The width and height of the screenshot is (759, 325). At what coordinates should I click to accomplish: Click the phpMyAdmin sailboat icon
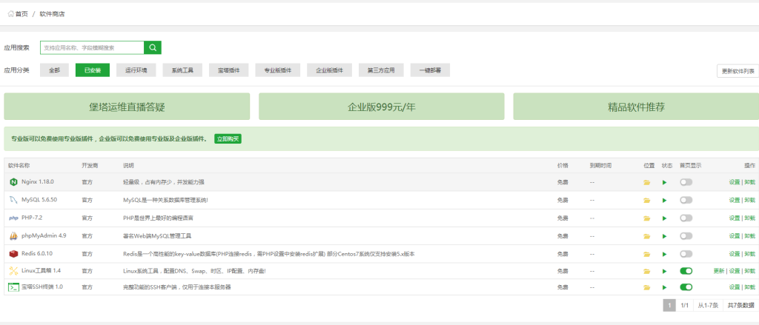click(13, 236)
